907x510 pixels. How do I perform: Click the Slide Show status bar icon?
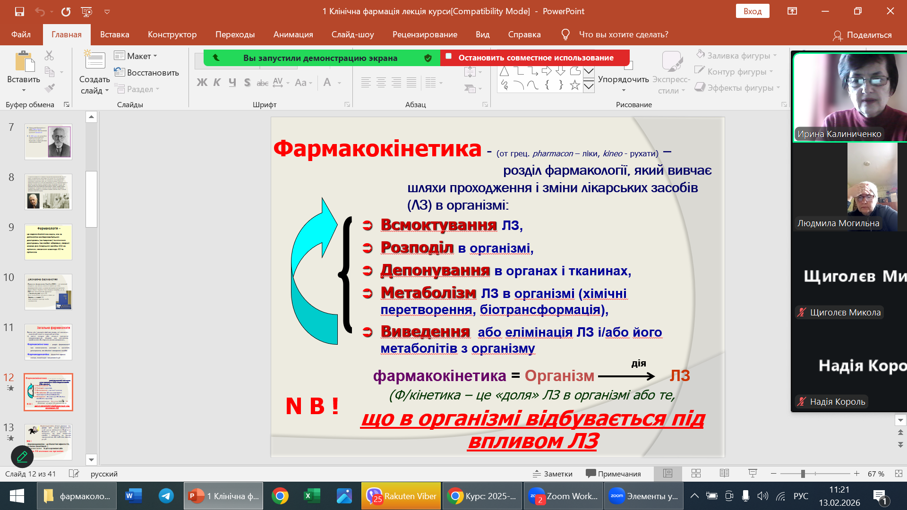tap(753, 474)
